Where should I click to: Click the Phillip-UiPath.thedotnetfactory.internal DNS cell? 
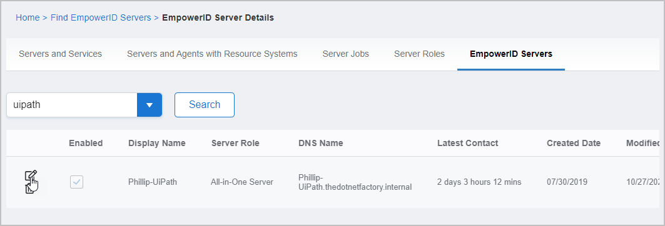(x=355, y=182)
